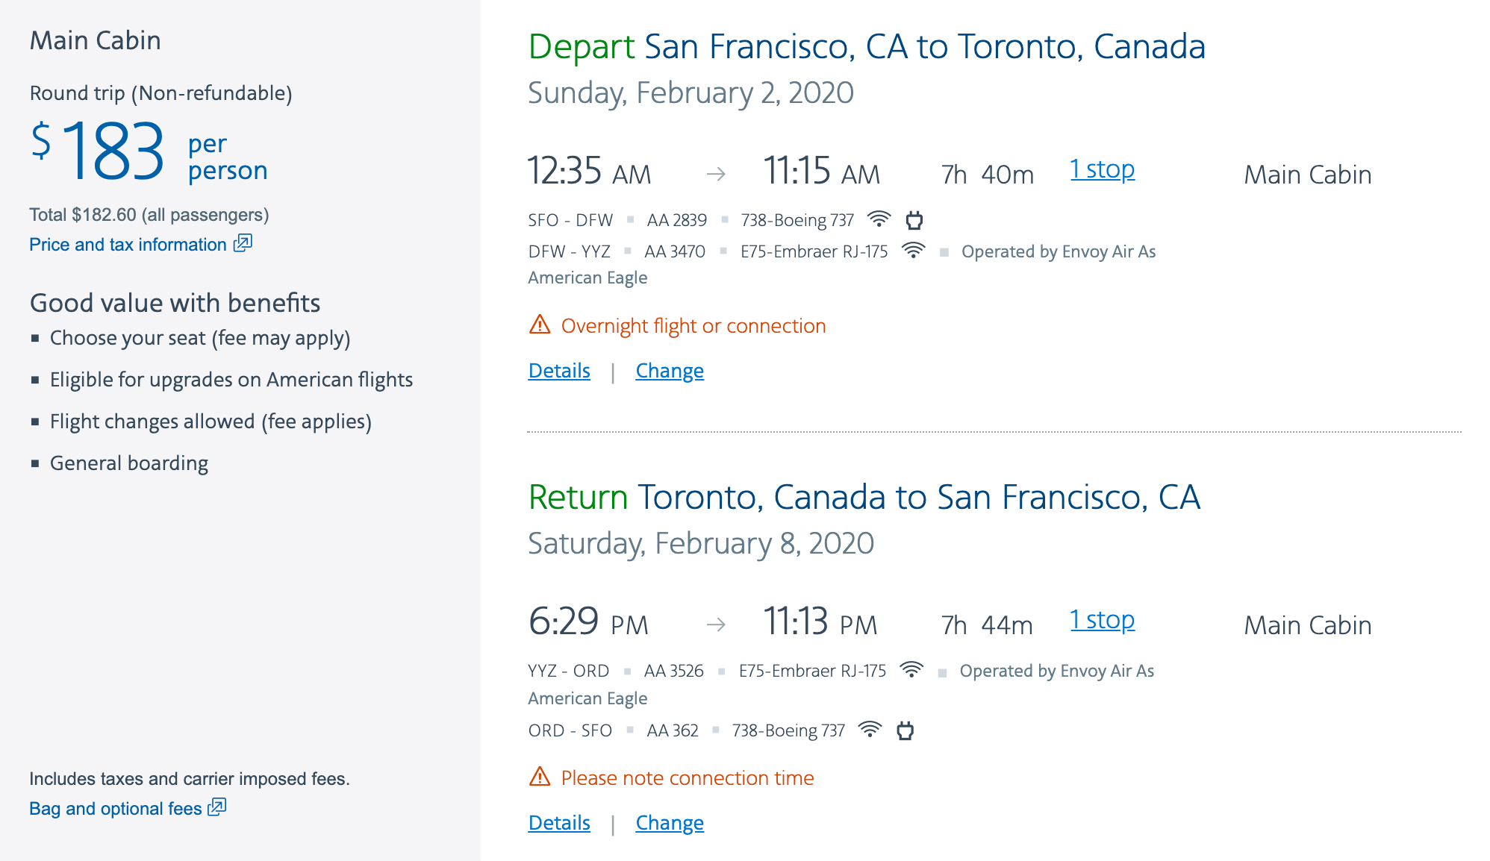1490x861 pixels.
Task: Change the return Toronto flight
Action: (x=670, y=823)
